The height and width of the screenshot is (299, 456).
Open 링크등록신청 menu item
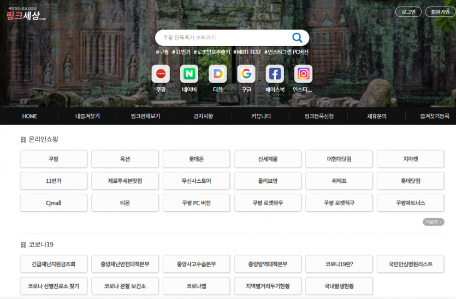319,116
